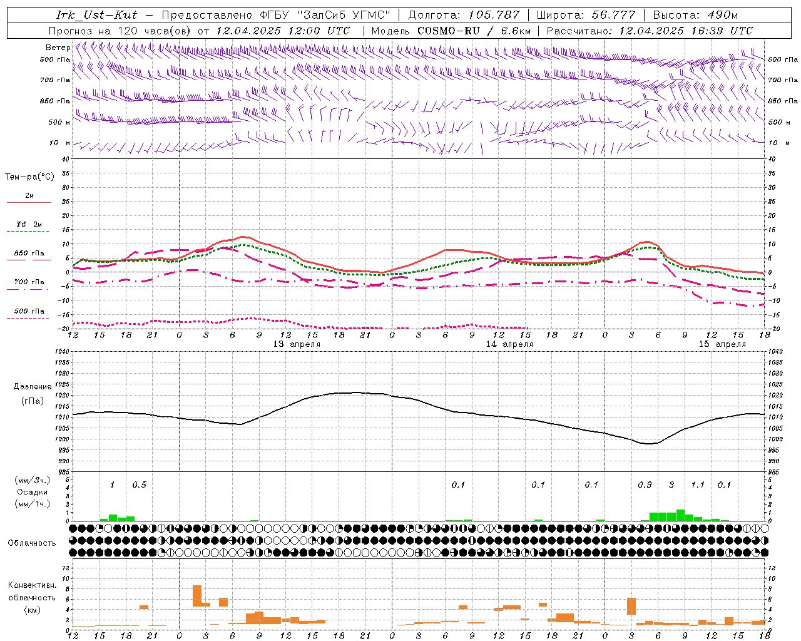
Task: Click the tallest orange convective cloud bar
Action: point(197,595)
